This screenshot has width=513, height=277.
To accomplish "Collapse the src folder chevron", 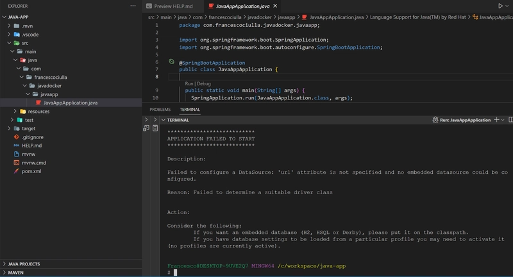I will [x=9, y=42].
